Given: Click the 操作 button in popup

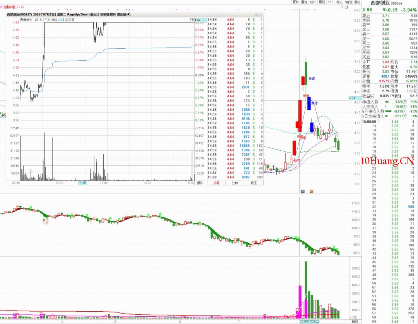Looking at the screenshot, I should [x=200, y=183].
